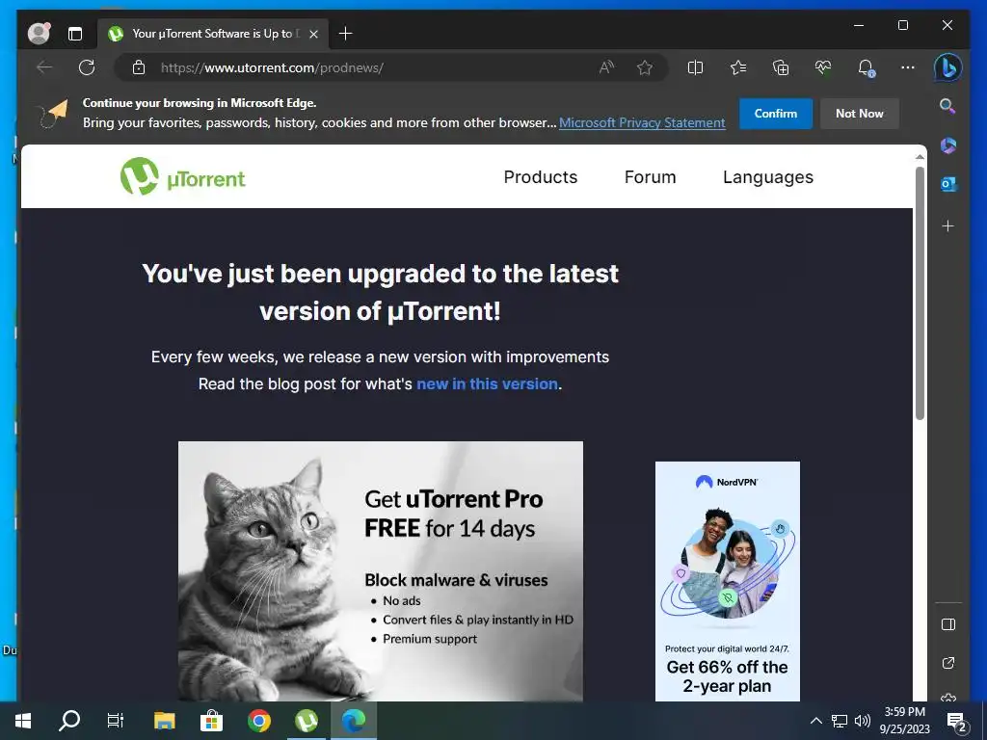The image size is (987, 740).
Task: Refresh the µTorrent page
Action: click(87, 67)
